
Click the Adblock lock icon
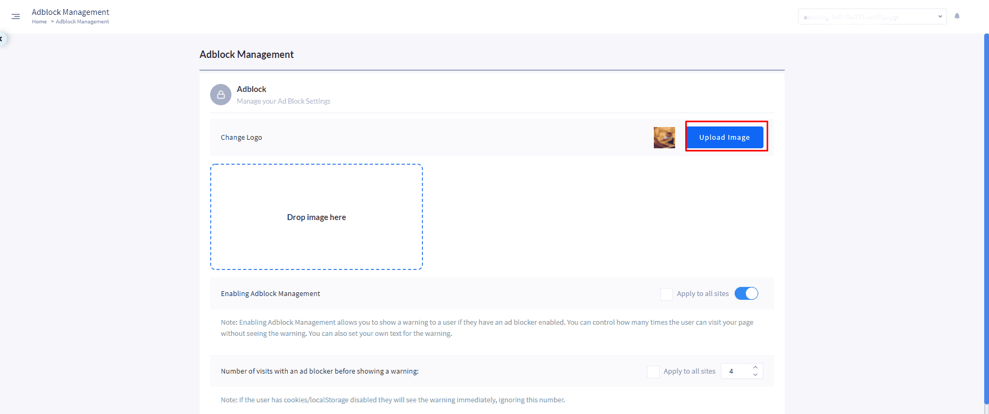[x=221, y=95]
